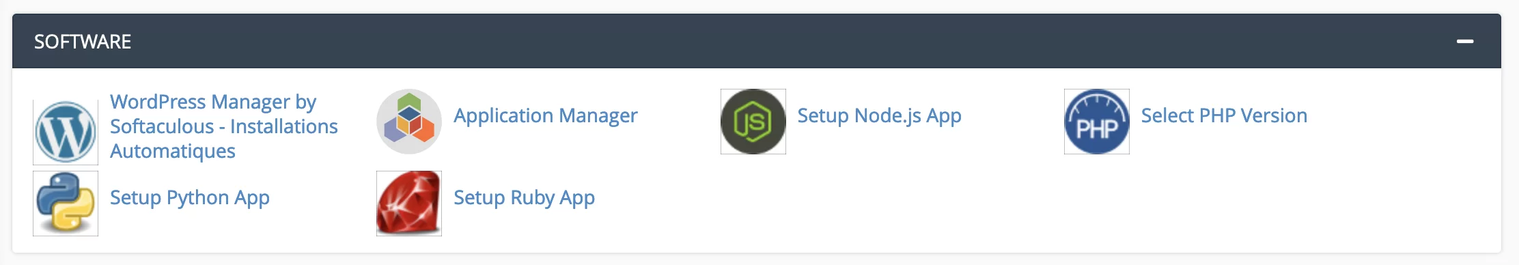Open WordPress Manager by Softaculous link
1519x265 pixels.
224,126
